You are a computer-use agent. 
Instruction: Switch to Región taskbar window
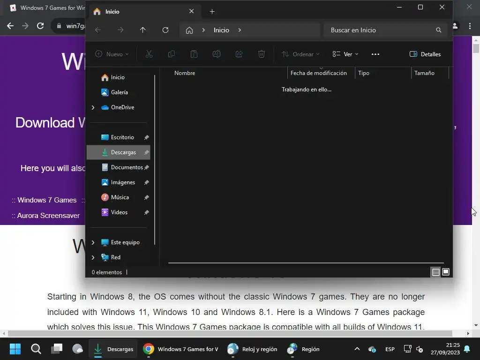point(304,349)
